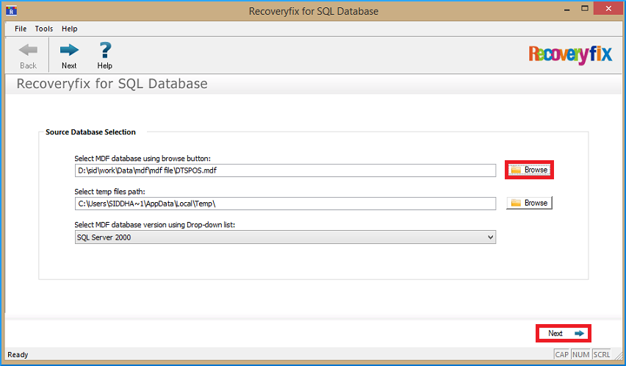The height and width of the screenshot is (366, 626).
Task: Click the Back arrow toolbar icon
Action: [28, 50]
